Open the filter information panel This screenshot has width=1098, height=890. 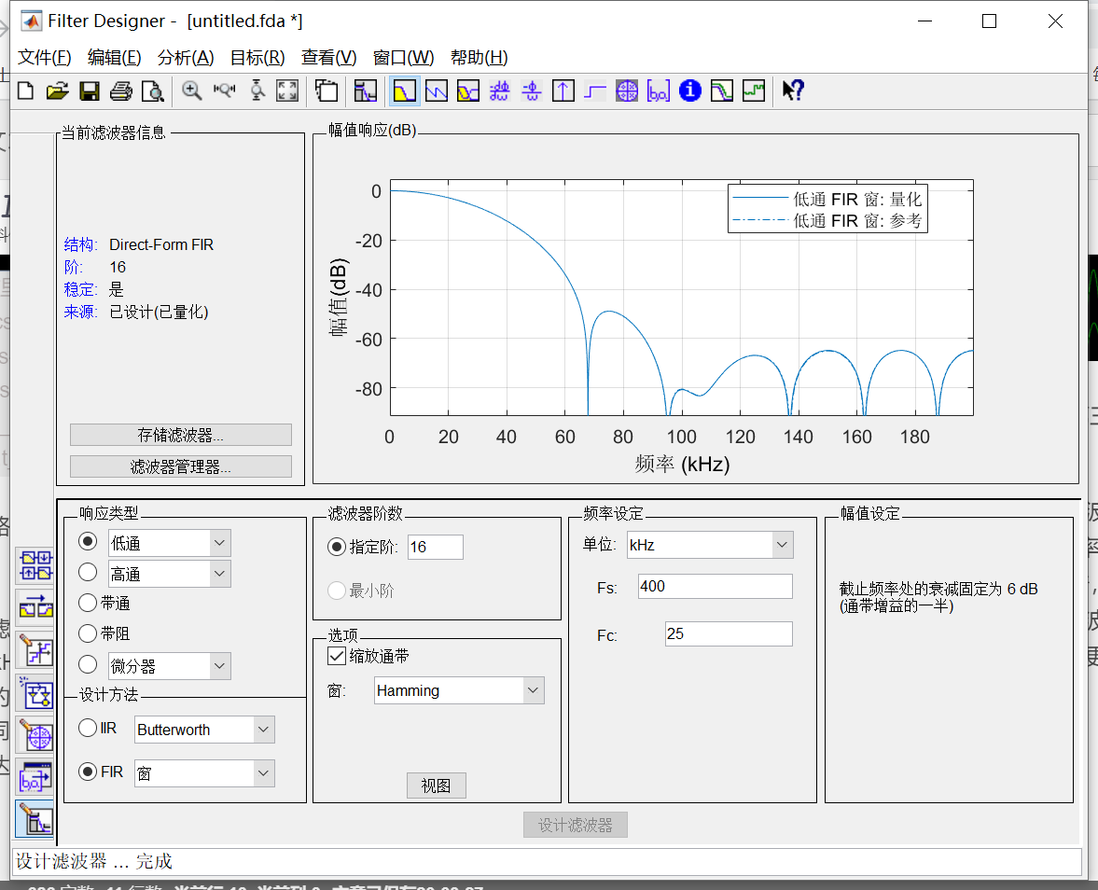point(689,90)
